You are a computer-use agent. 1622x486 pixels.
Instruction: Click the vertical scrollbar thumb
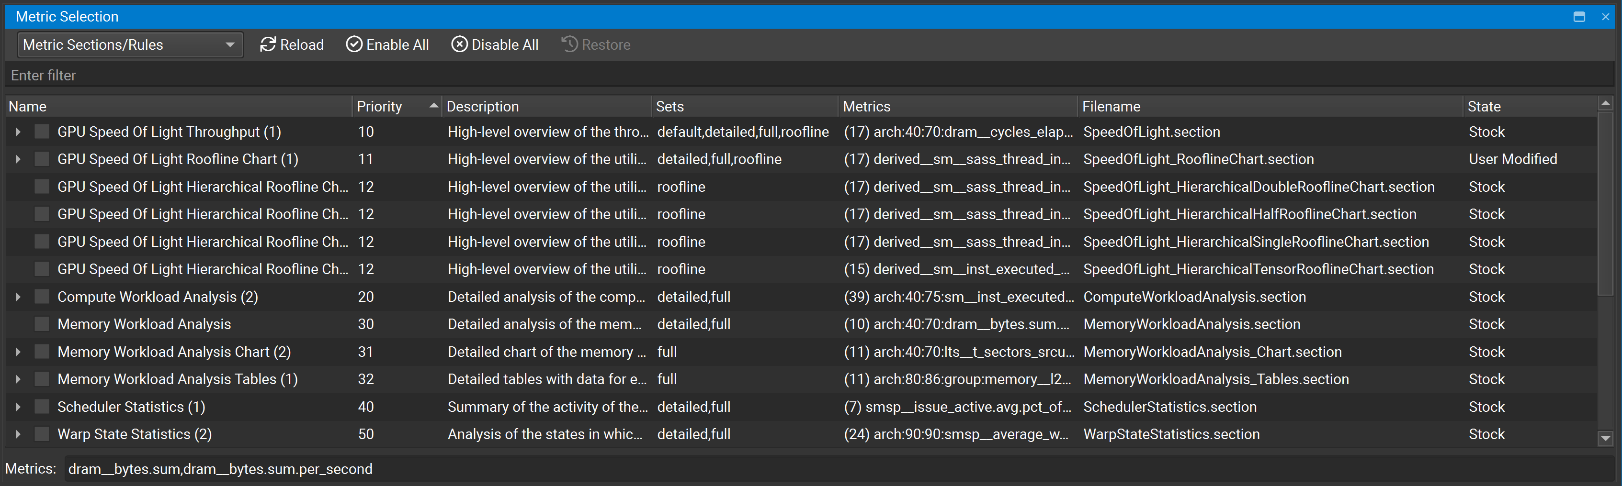(x=1605, y=203)
